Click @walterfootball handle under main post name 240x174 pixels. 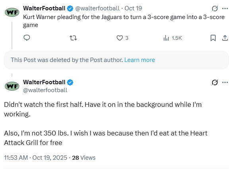[45, 90]
